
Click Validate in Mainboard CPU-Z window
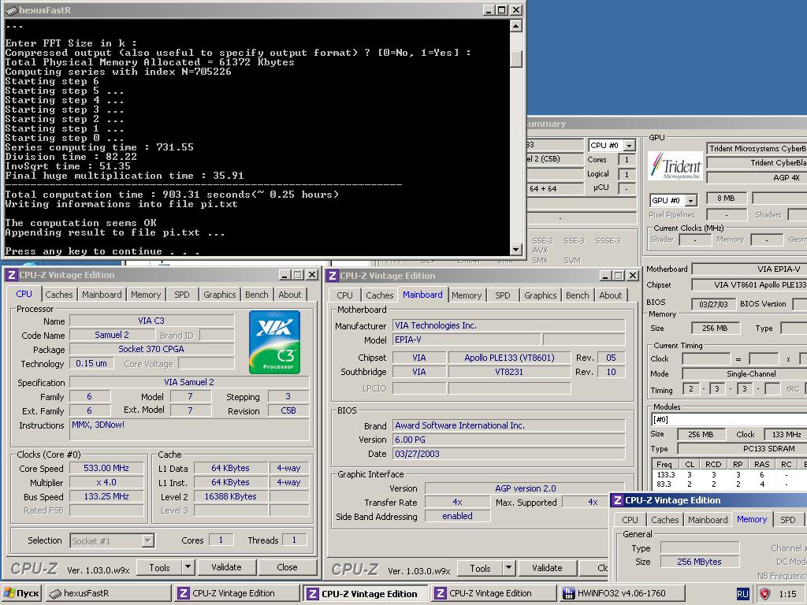point(547,568)
